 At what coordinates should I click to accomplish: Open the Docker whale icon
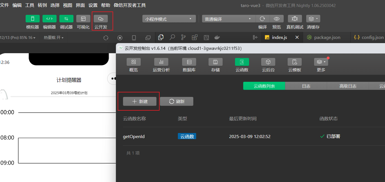pos(217,37)
